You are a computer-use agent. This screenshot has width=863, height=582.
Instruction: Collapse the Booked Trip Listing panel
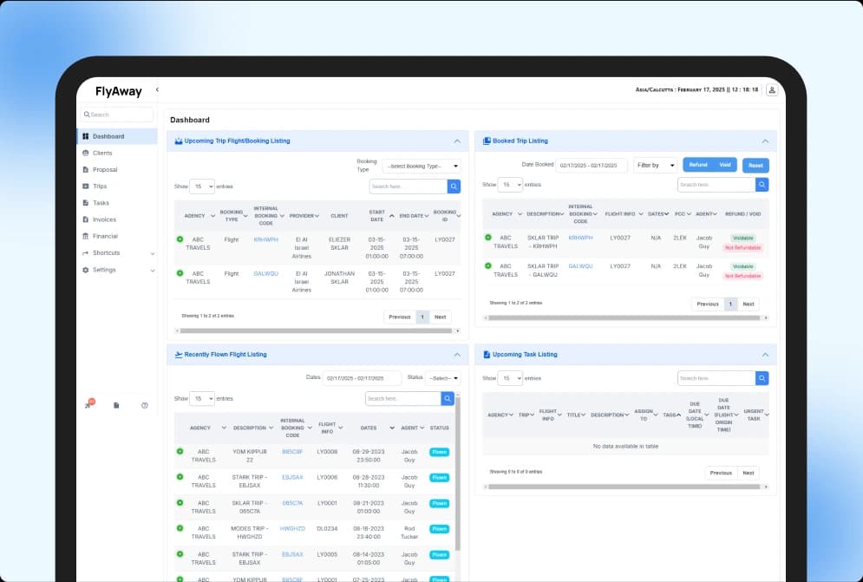[x=766, y=141]
